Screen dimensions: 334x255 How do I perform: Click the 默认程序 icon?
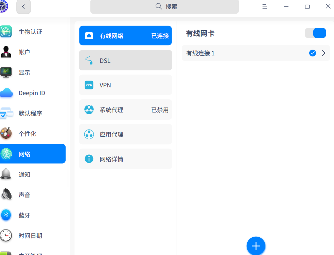[6, 113]
